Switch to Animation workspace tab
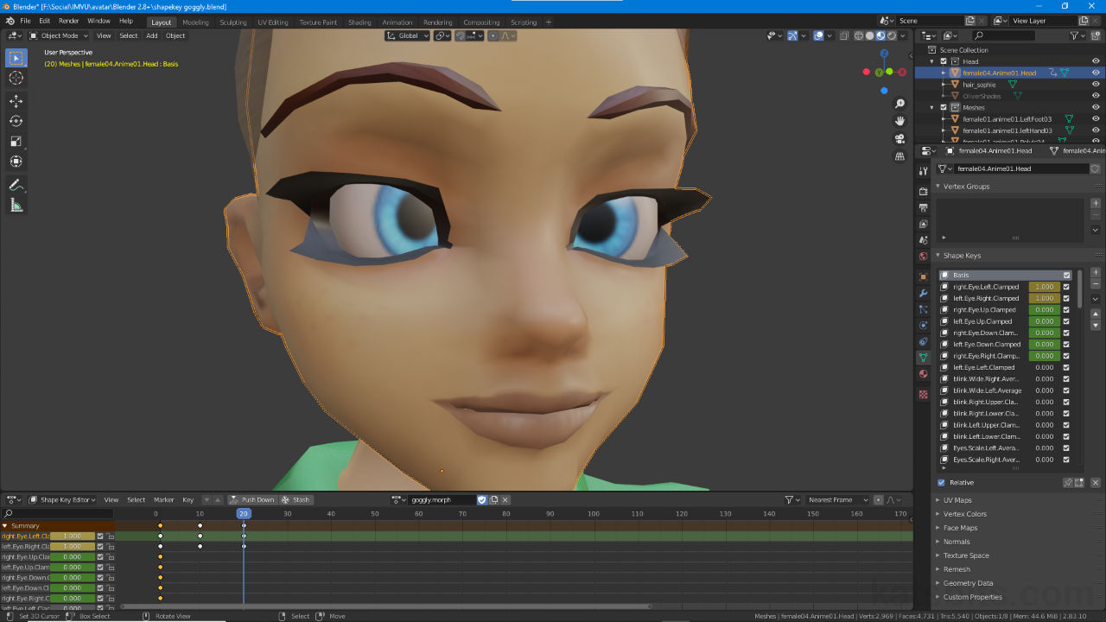Image resolution: width=1106 pixels, height=622 pixels. point(397,22)
